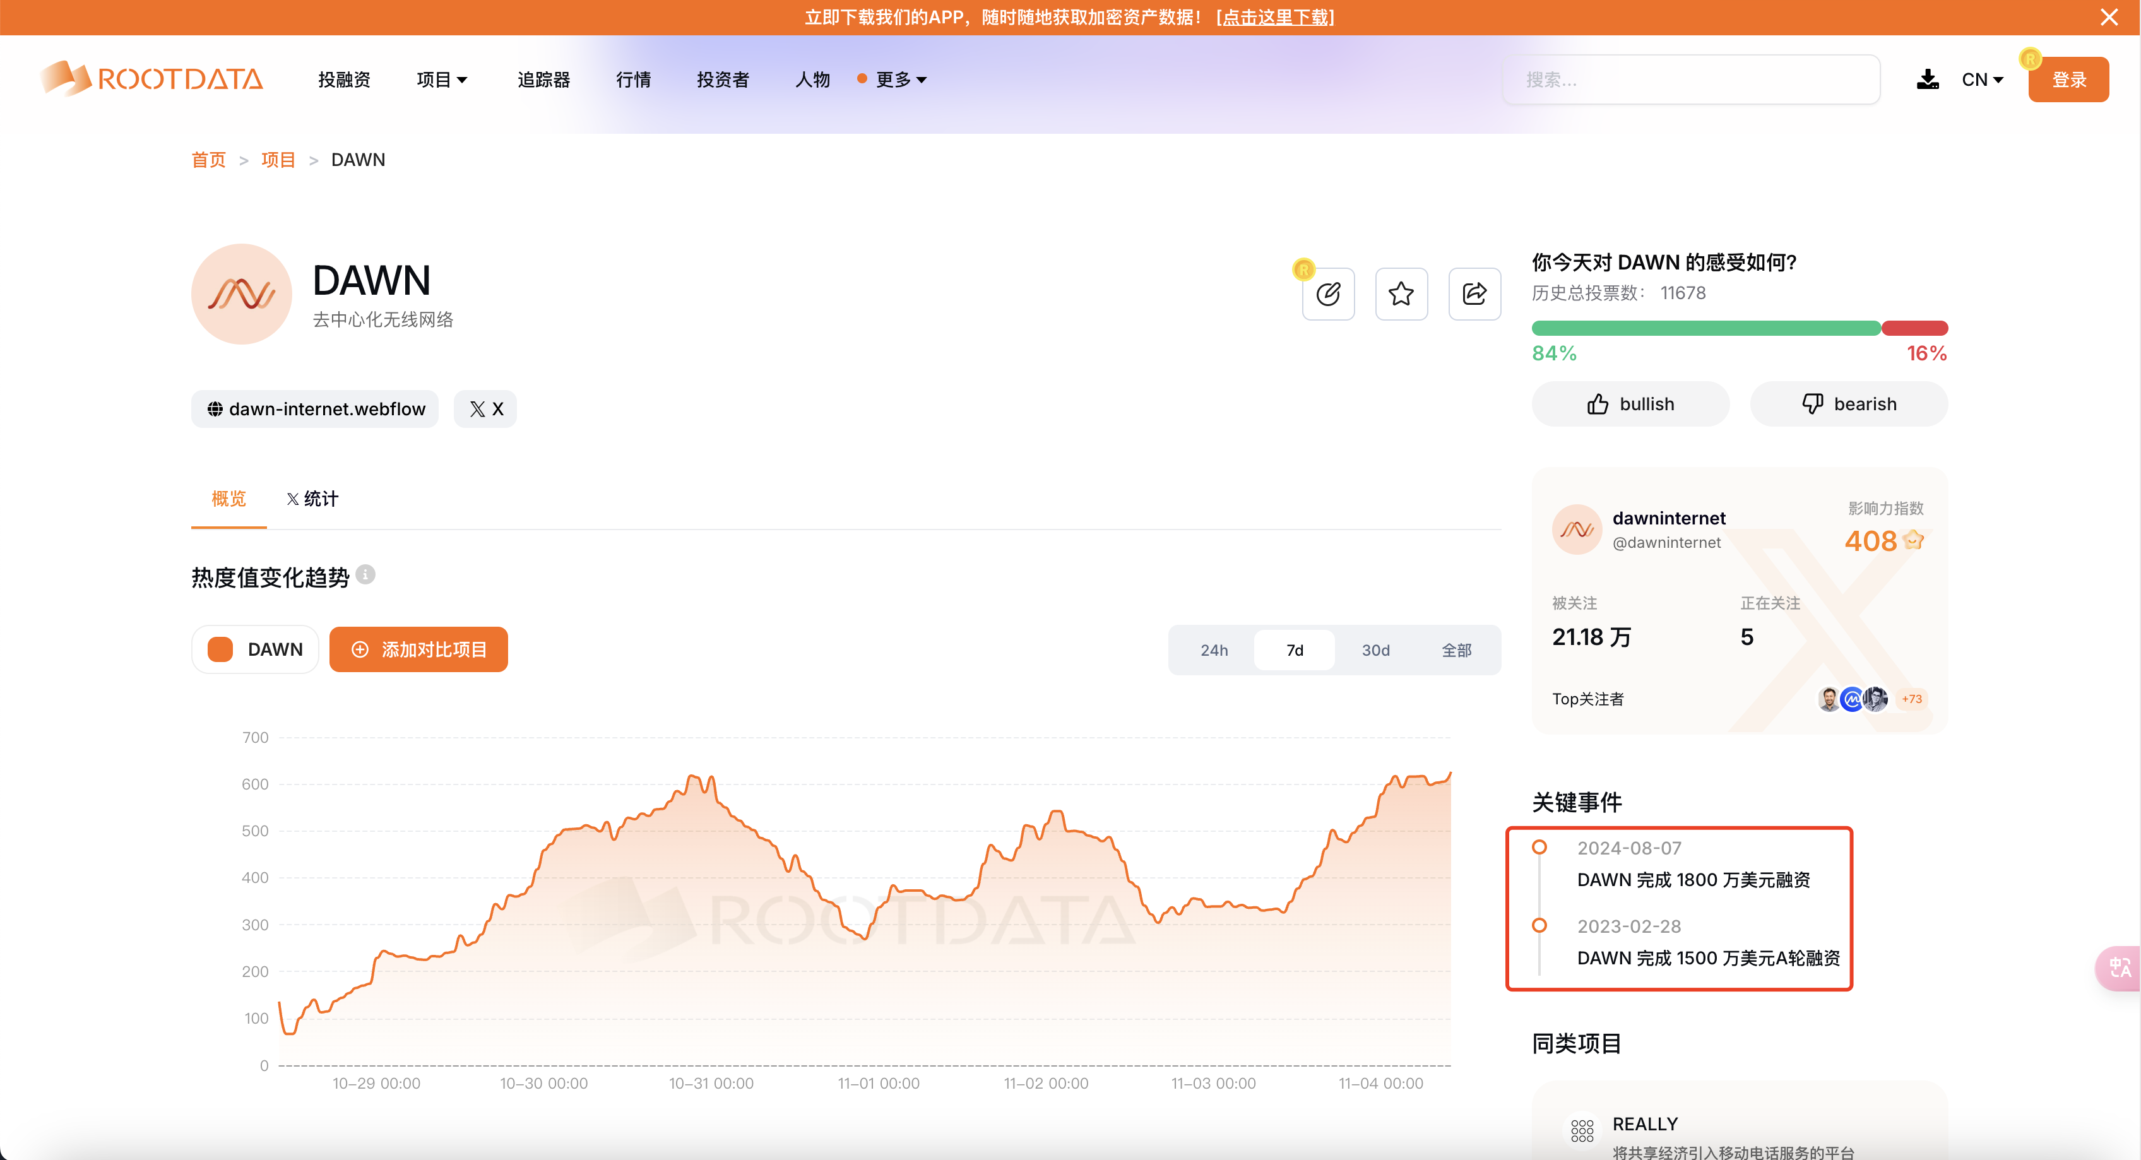The width and height of the screenshot is (2141, 1160).
Task: Open the X social link chip
Action: point(485,409)
